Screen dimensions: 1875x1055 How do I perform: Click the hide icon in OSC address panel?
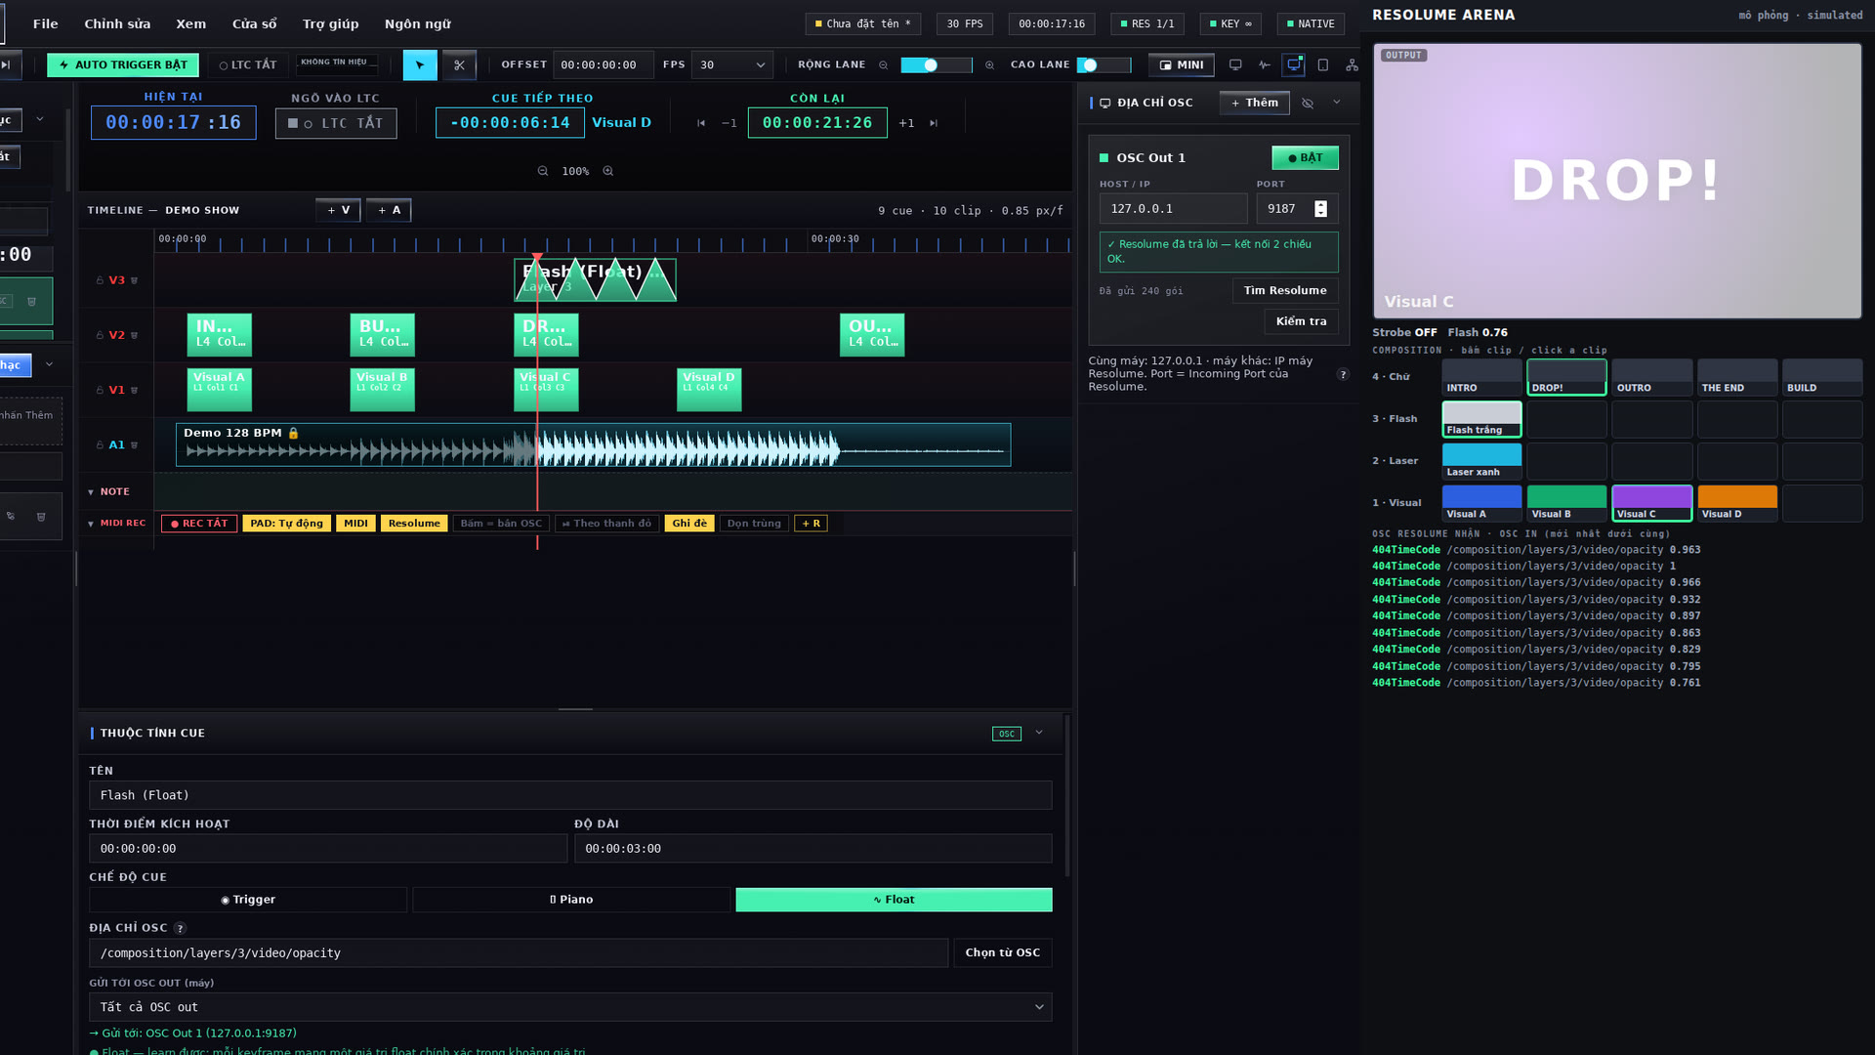(x=1308, y=103)
